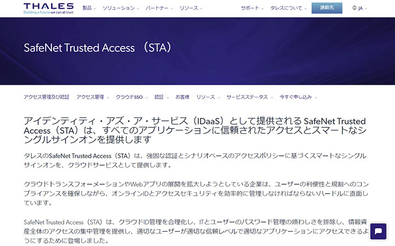Click the chevron next to ソリューション
This screenshot has height=246, width=395.
[x=138, y=9]
